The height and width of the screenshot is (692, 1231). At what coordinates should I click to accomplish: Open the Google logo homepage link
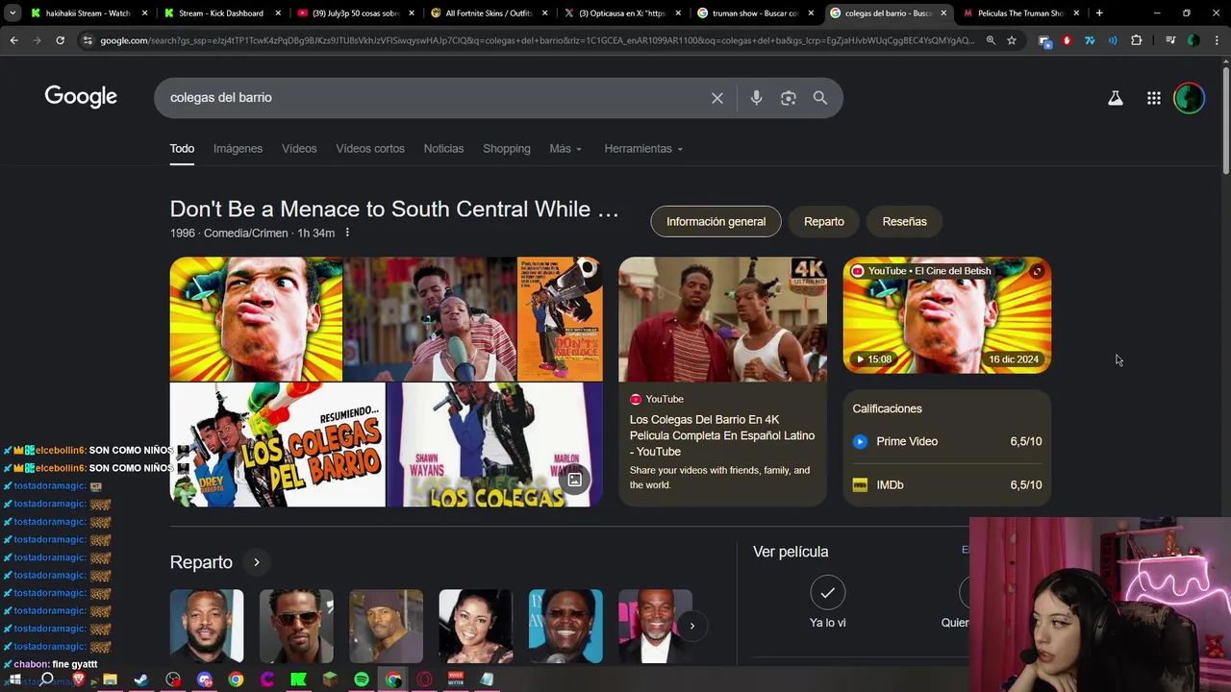81,97
